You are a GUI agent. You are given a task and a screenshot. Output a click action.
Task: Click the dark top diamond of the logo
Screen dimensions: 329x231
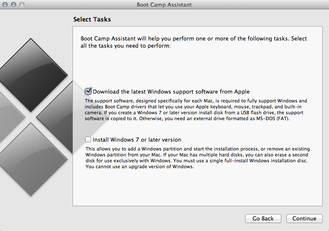tap(32, 70)
